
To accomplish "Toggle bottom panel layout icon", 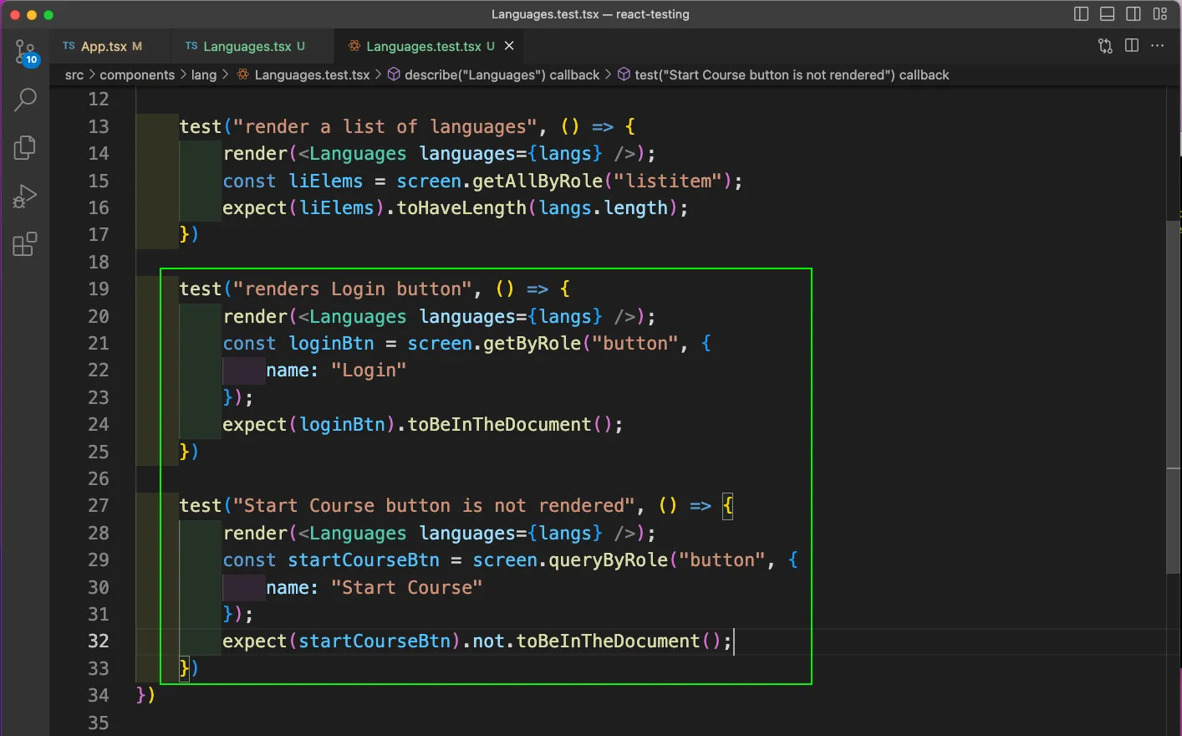I will pyautogui.click(x=1108, y=14).
